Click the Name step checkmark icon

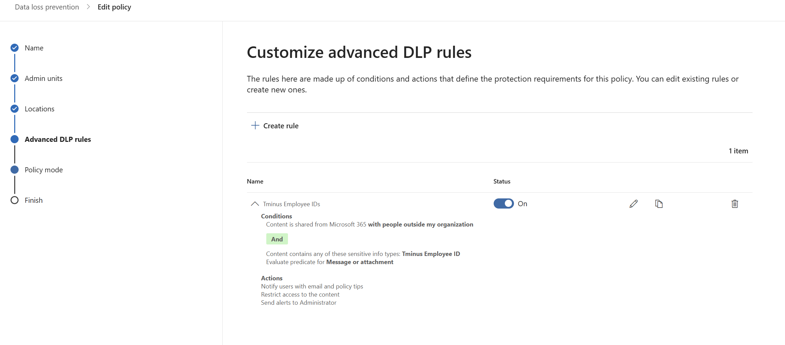[15, 48]
